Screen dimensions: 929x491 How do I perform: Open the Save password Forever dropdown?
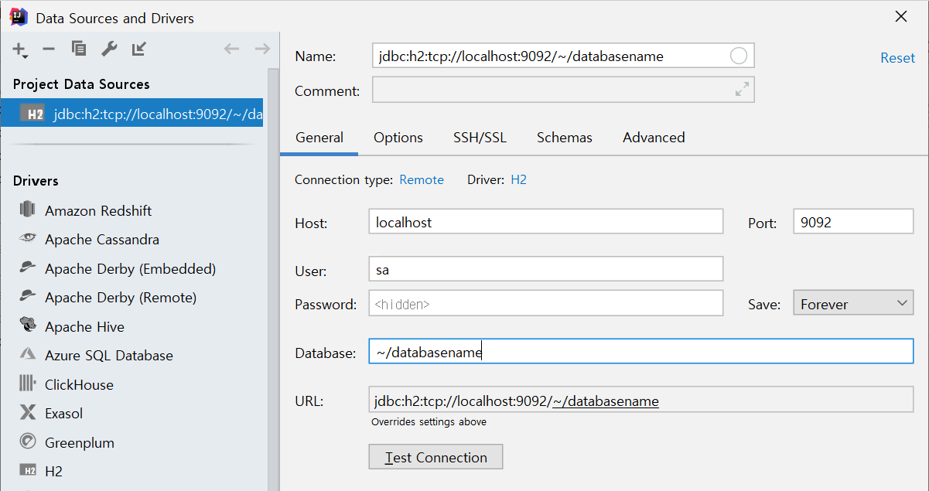[x=853, y=303]
